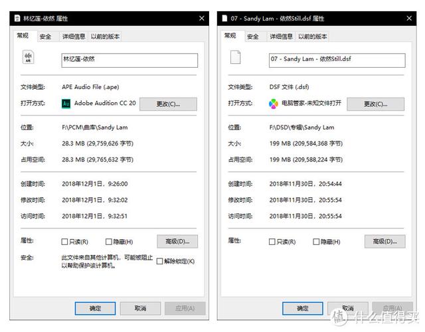The image size is (425, 332).
Task: Click the text DSF 文件 (.dsf)
Action: point(290,87)
